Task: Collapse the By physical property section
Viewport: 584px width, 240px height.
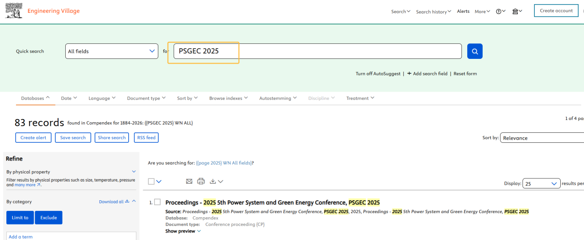Action: [134, 172]
